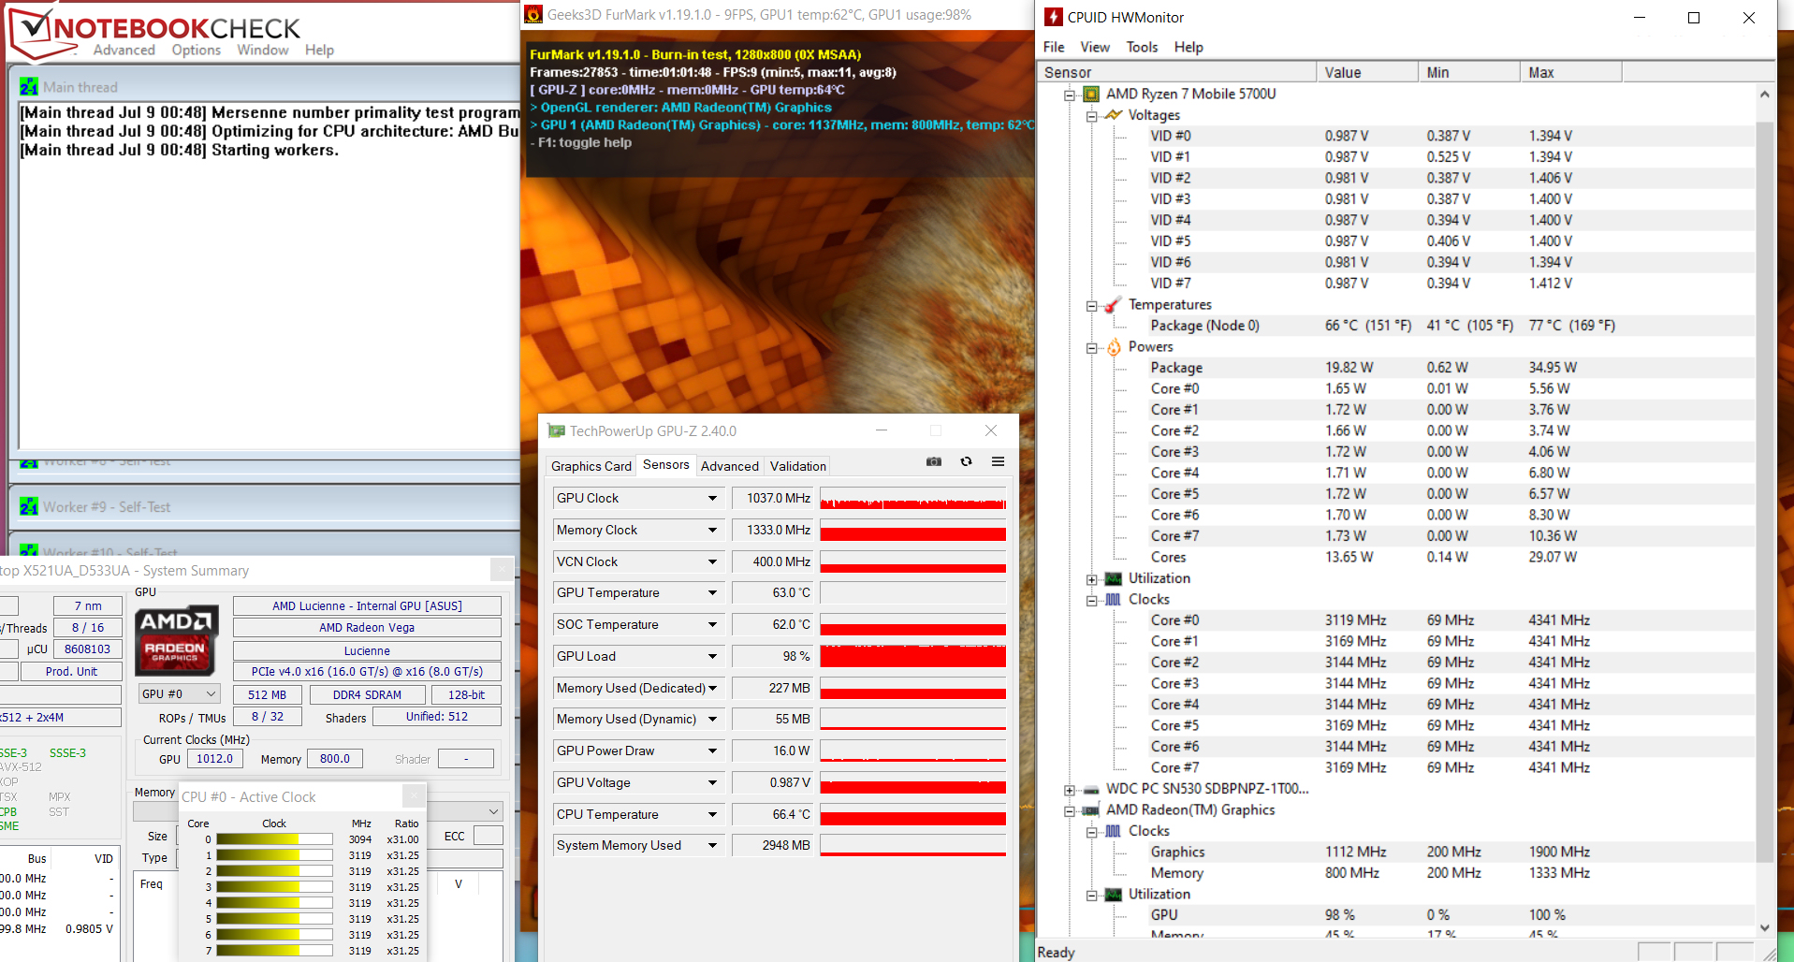Click the Radeon Clocks icon in HWMonitor
The width and height of the screenshot is (1794, 962).
click(x=1114, y=831)
